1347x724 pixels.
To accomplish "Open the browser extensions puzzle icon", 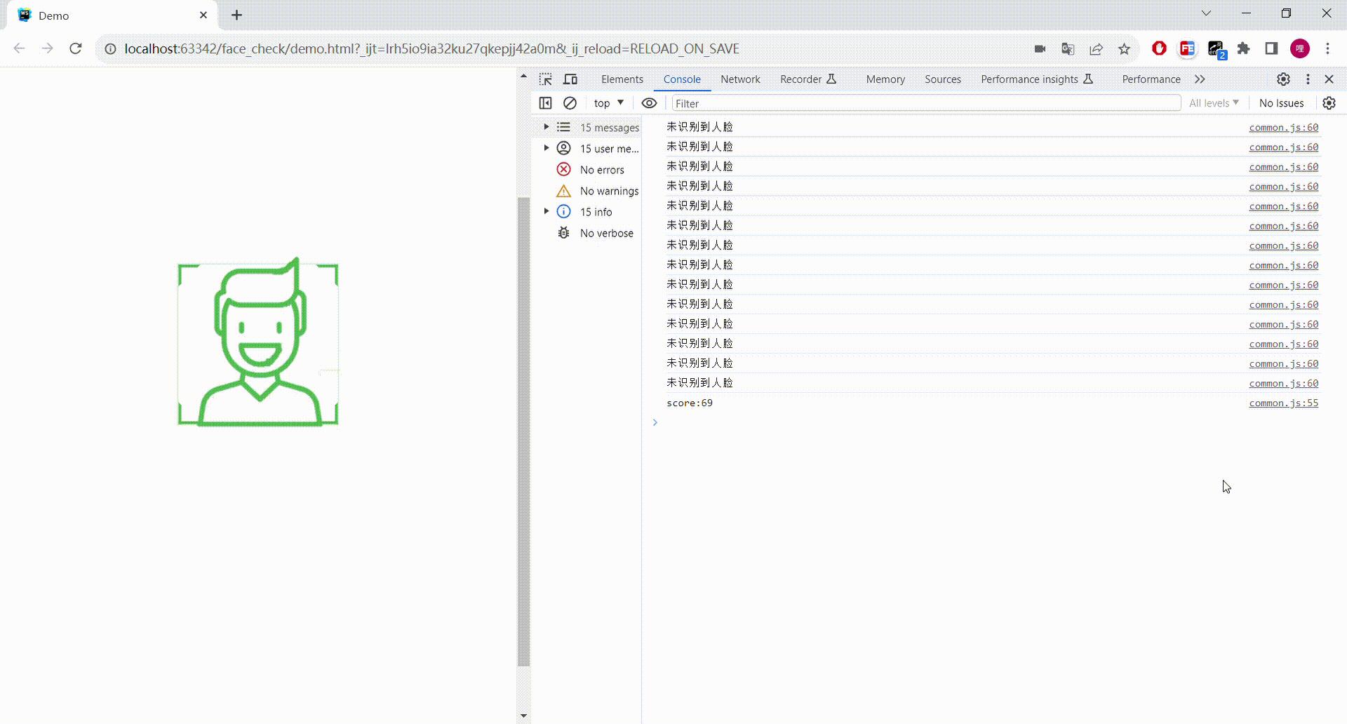I will (1243, 48).
